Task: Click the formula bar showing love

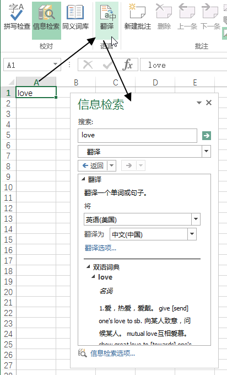Action: pos(183,65)
